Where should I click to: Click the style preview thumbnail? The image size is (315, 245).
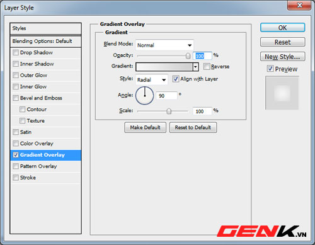[x=282, y=93]
